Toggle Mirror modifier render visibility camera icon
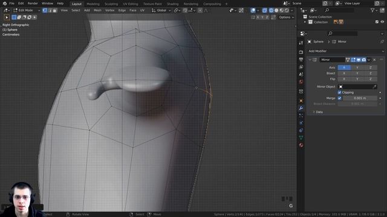 [x=363, y=60]
